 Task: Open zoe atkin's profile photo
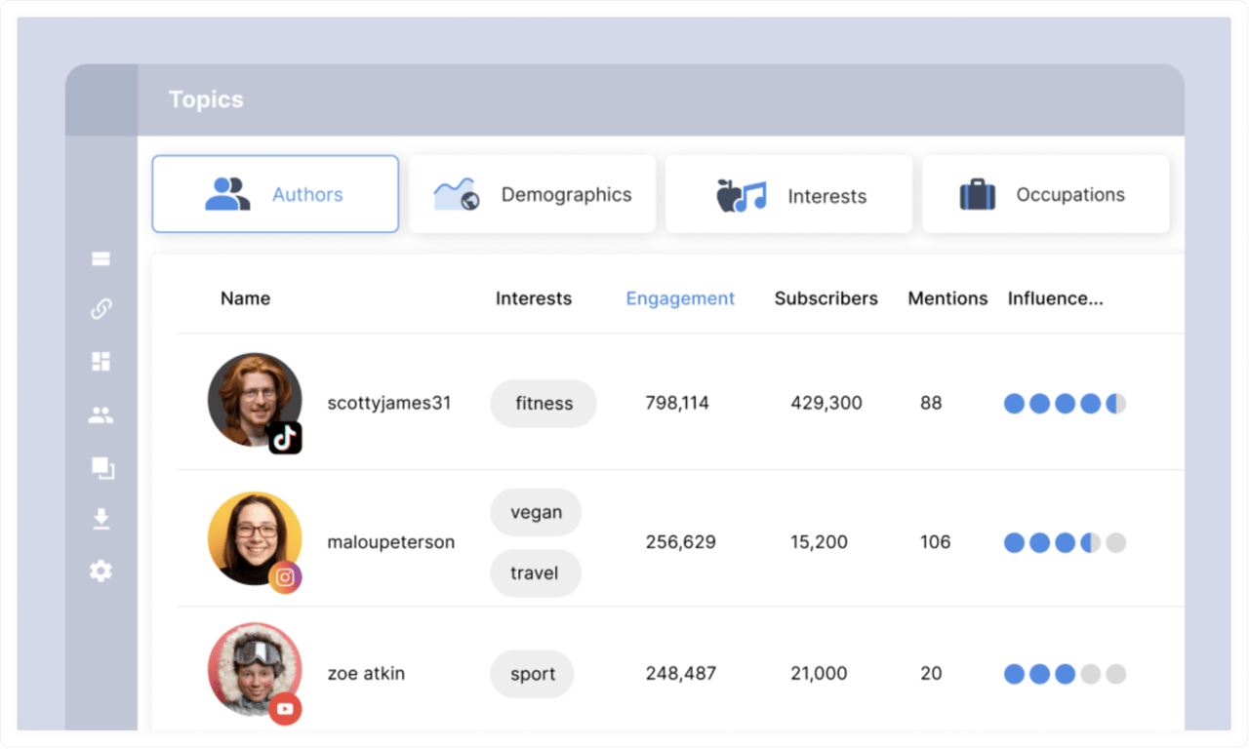pos(254,669)
